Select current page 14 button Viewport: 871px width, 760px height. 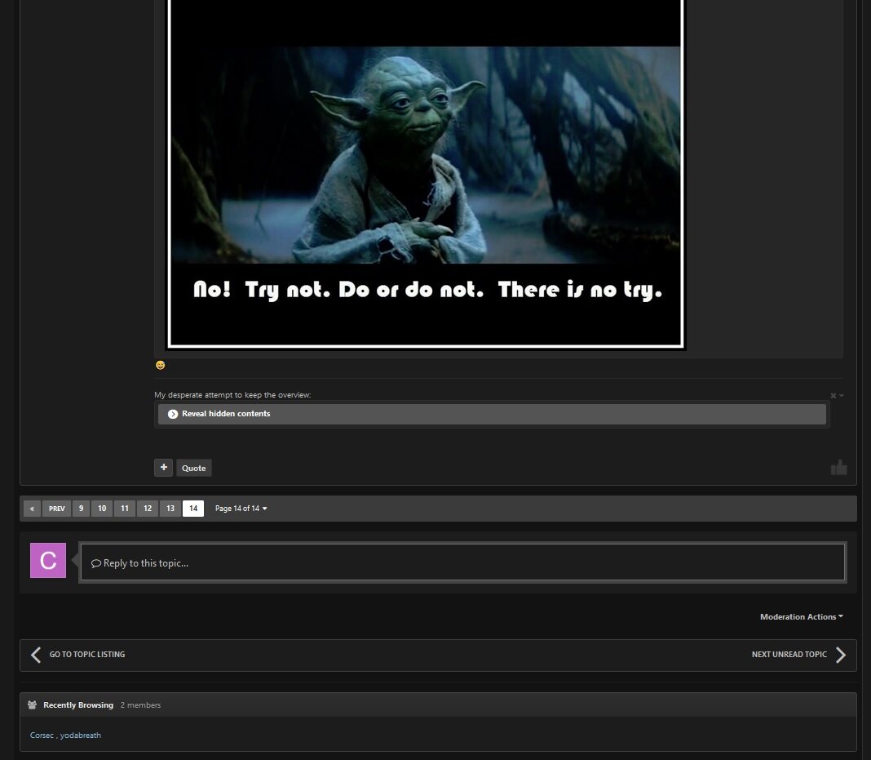pos(193,508)
